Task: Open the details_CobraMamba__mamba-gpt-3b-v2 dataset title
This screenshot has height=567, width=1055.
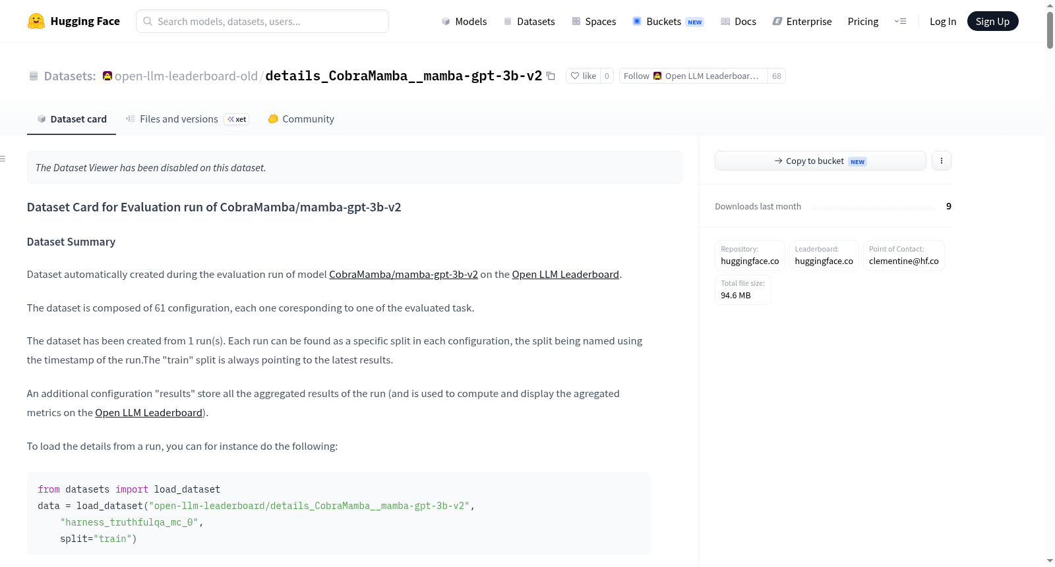Action: click(404, 76)
